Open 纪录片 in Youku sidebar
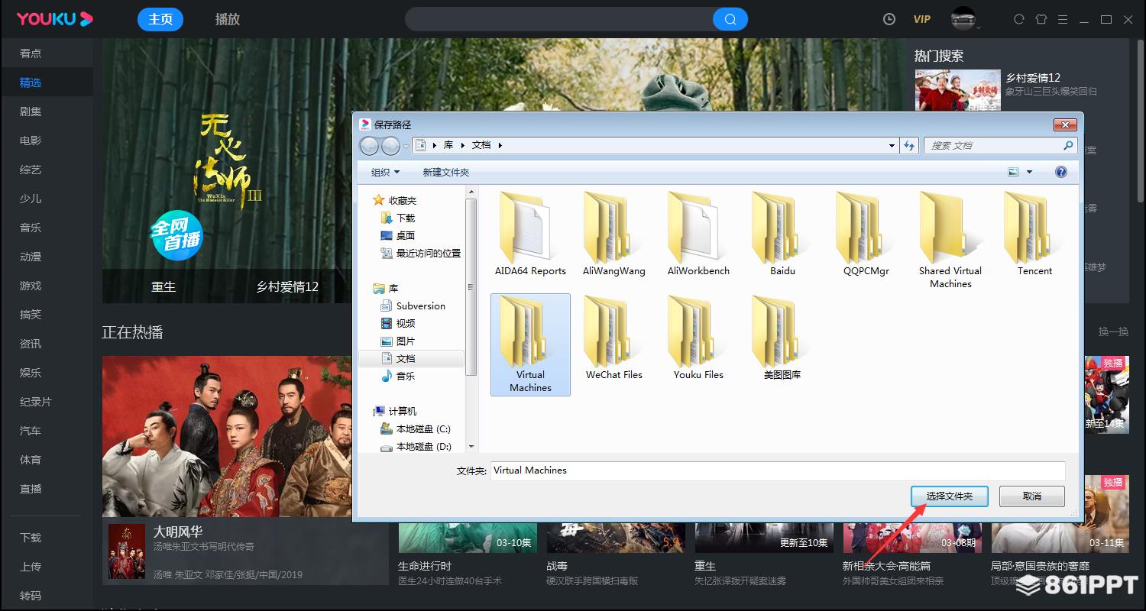 point(36,402)
